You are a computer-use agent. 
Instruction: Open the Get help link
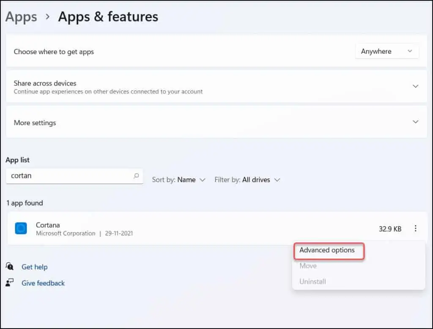pos(35,267)
